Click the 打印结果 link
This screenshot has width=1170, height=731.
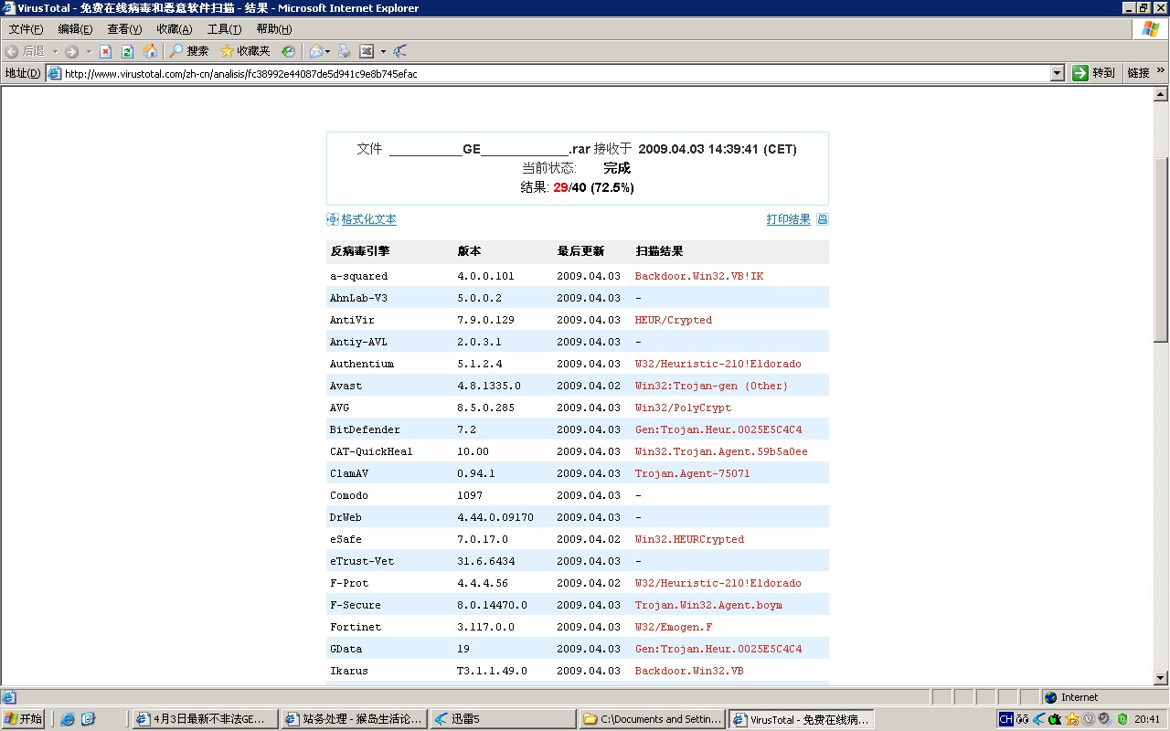tap(788, 219)
